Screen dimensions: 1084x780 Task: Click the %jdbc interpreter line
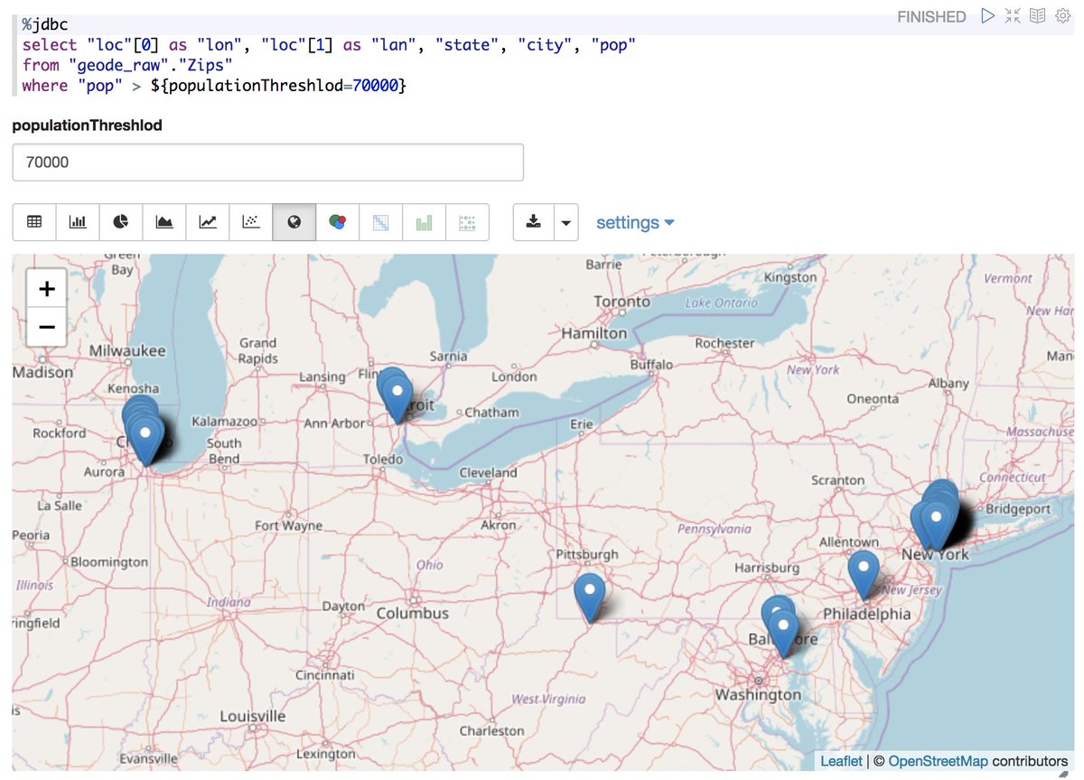45,24
